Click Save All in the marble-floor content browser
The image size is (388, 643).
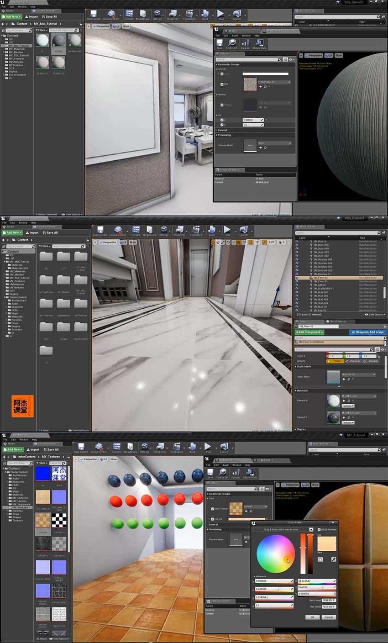[50, 232]
